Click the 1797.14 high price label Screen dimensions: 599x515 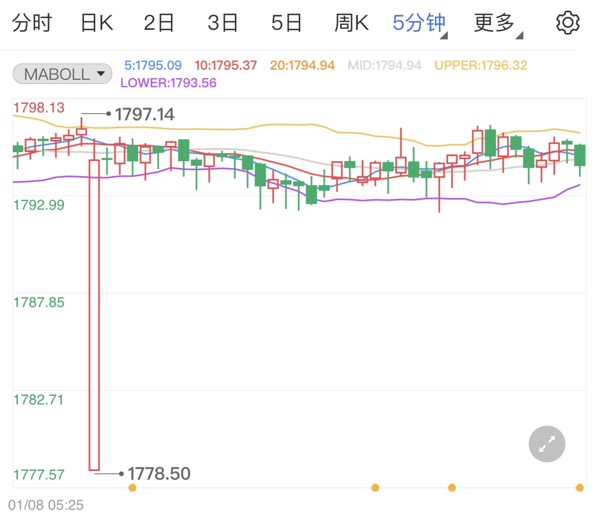[145, 114]
